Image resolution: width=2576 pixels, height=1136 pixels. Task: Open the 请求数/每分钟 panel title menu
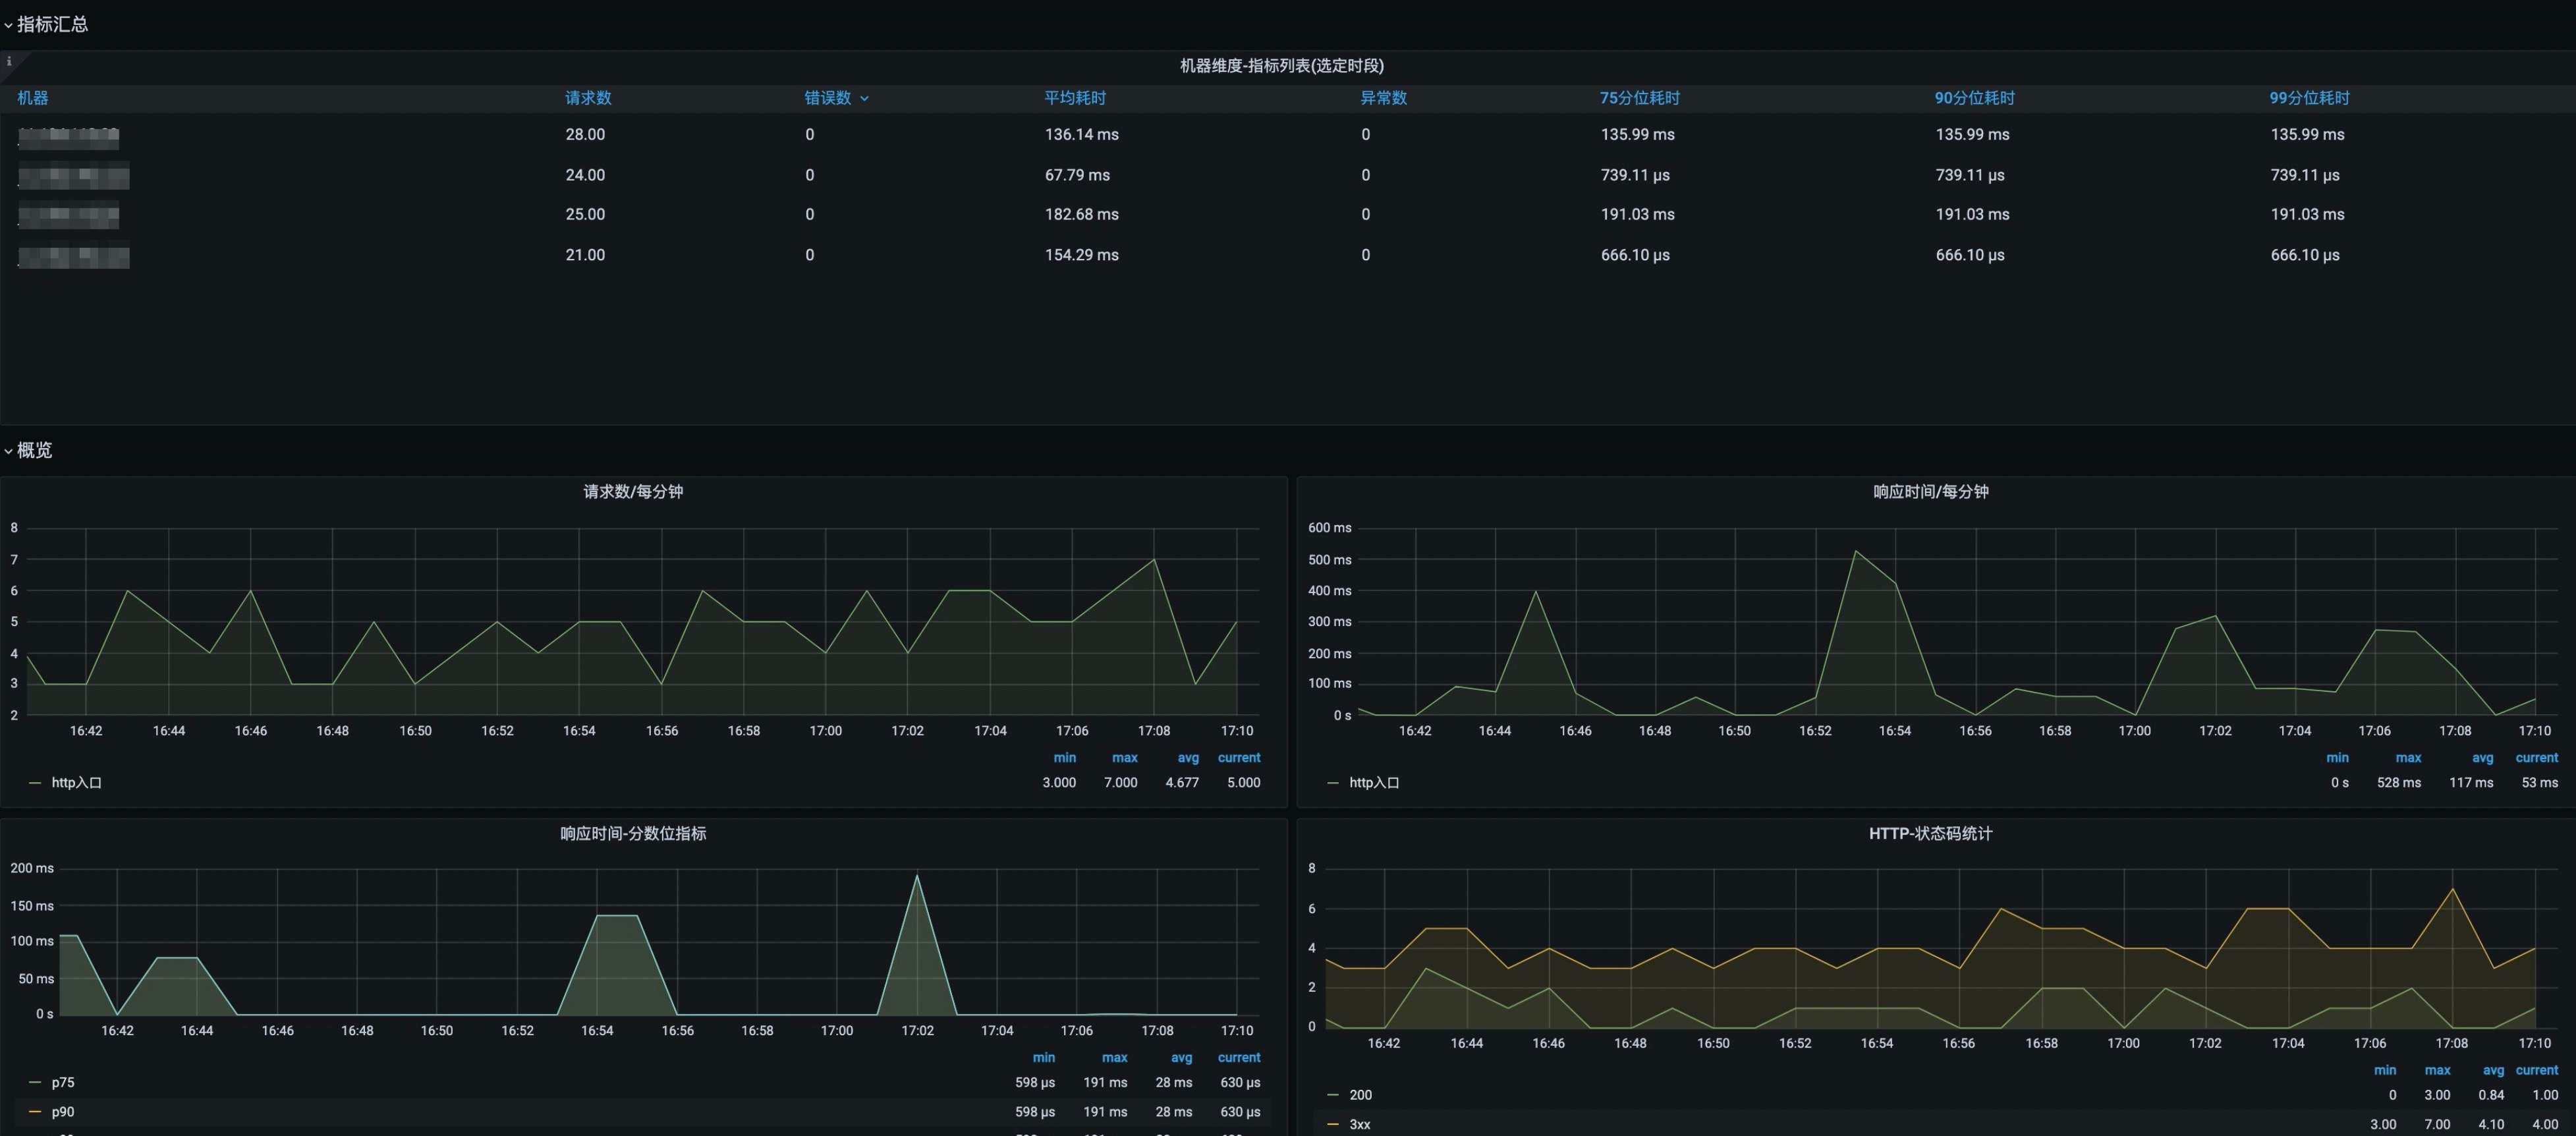tap(633, 492)
